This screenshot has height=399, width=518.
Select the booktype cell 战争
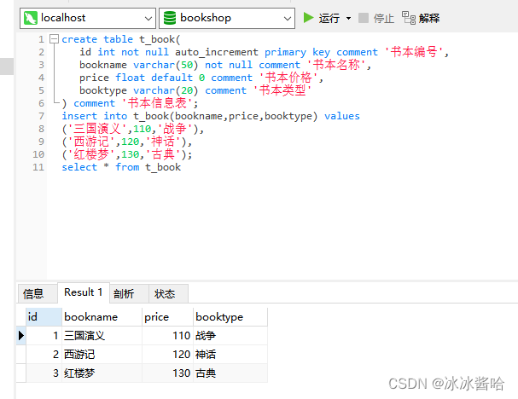230,336
